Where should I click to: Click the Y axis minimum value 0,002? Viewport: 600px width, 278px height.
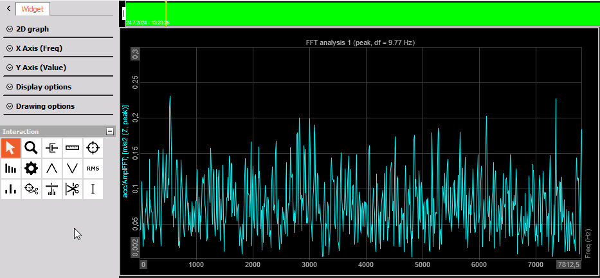(x=136, y=247)
